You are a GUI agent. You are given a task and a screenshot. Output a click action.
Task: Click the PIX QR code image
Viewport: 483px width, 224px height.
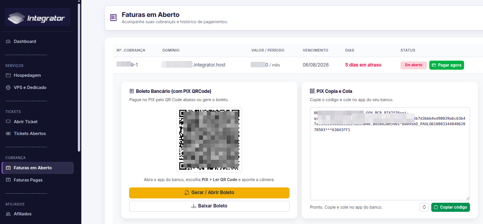click(x=209, y=140)
